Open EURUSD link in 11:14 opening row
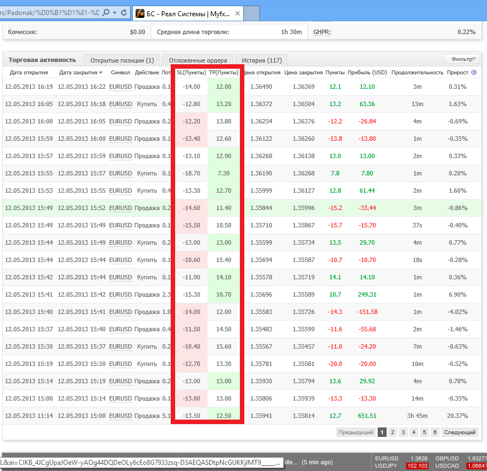487x471 pixels. [120, 416]
